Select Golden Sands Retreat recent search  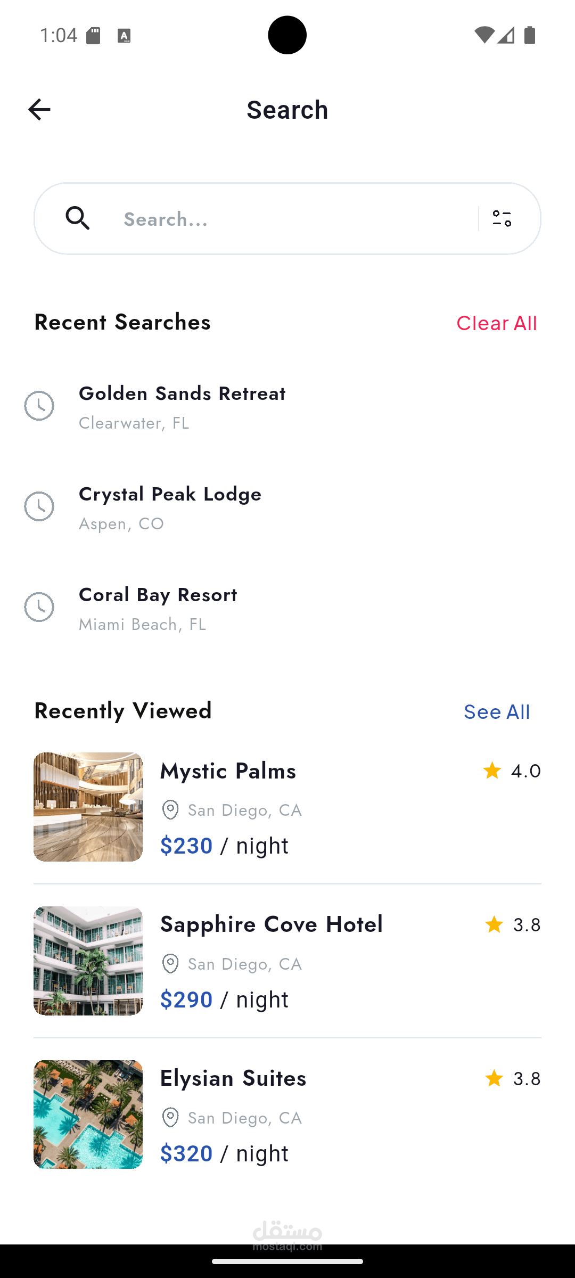click(182, 394)
